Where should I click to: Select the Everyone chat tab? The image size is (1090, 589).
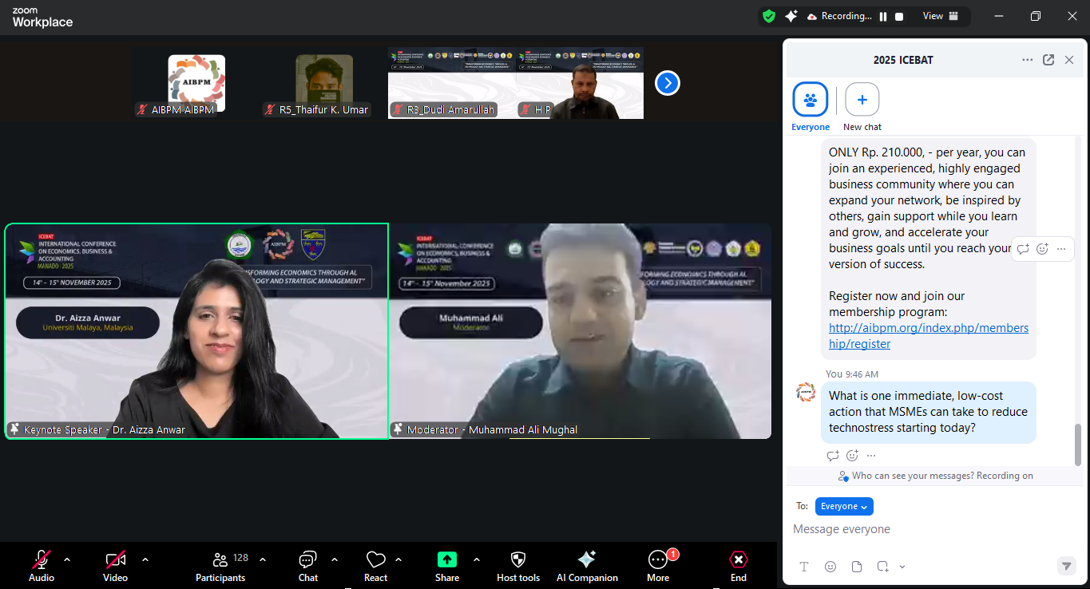[x=811, y=101]
